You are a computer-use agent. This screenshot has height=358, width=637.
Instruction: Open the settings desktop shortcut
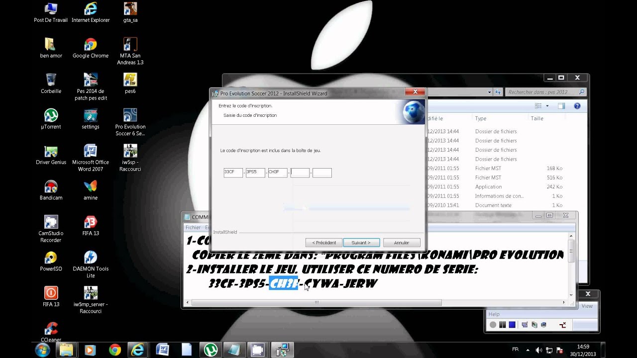[x=91, y=119]
